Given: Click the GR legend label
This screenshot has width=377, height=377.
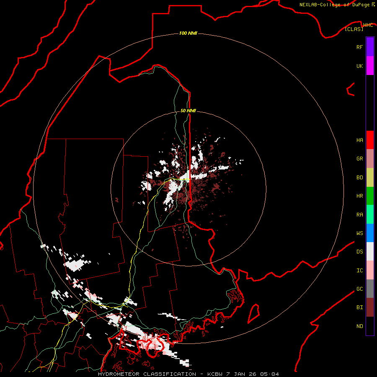Looking at the screenshot, I should click(359, 159).
